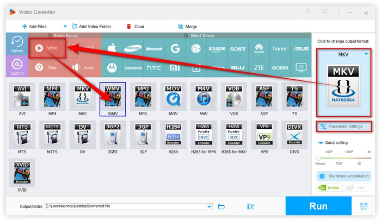The width and height of the screenshot is (381, 221).
Task: Toggle Intel acceleration option
Action: (358, 188)
